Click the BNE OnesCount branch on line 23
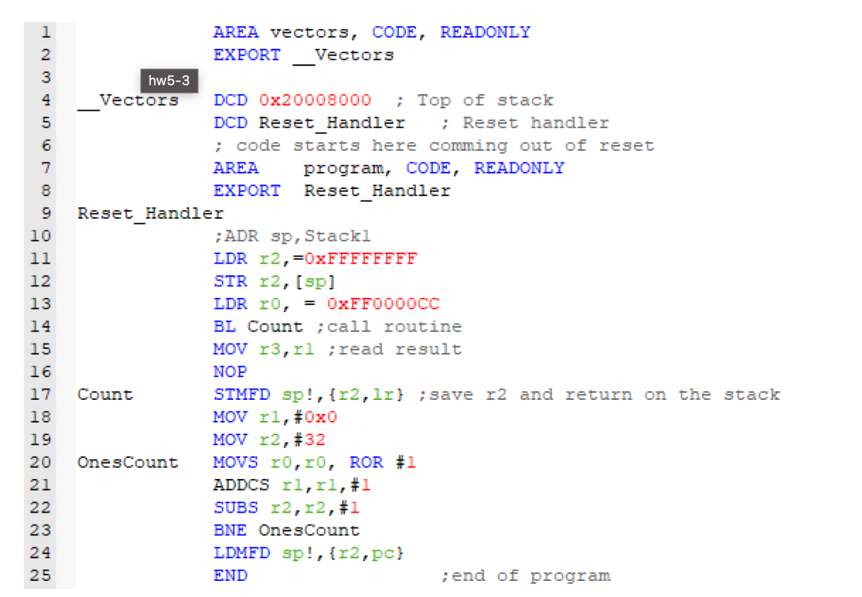862x597 pixels. (x=286, y=530)
